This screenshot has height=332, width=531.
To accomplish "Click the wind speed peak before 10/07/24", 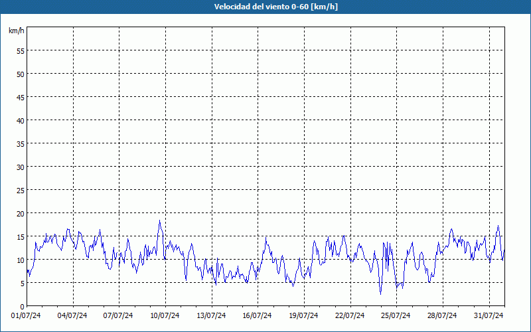I will click(x=160, y=220).
